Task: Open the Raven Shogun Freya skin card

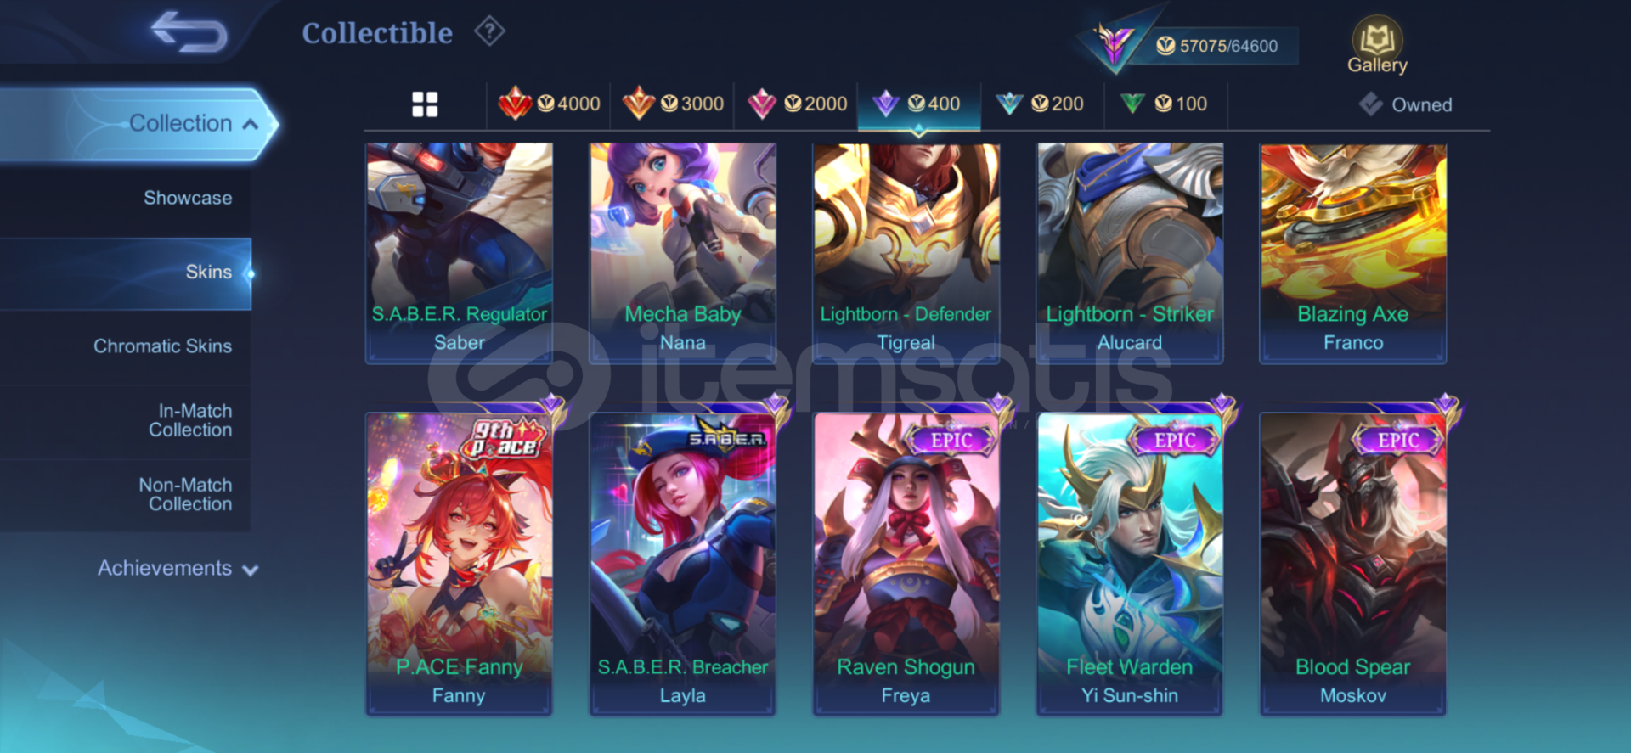Action: (x=906, y=564)
